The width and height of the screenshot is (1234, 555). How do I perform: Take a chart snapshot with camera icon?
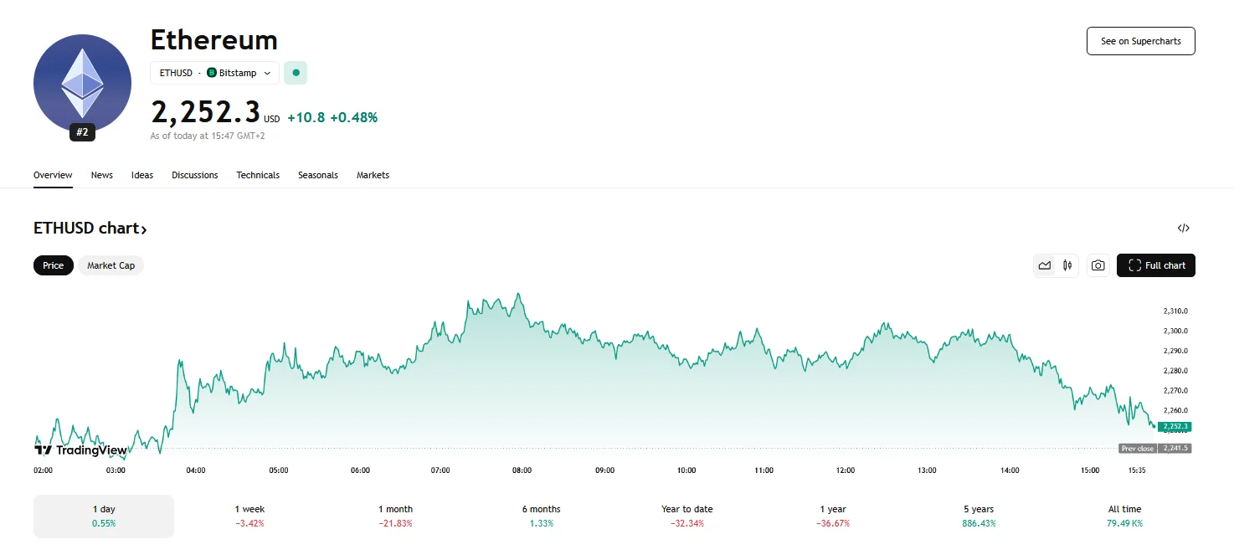click(x=1098, y=265)
